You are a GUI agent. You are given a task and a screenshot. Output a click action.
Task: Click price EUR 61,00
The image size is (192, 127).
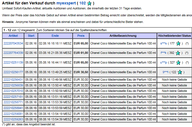(x=81, y=53)
